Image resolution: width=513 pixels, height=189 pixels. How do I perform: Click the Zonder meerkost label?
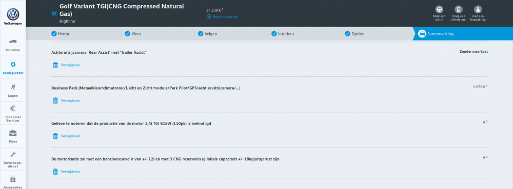tap(473, 52)
